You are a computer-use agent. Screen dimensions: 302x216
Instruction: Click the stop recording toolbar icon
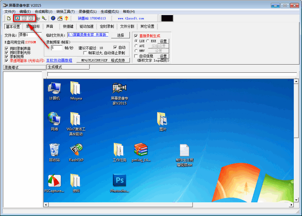(x=31, y=18)
